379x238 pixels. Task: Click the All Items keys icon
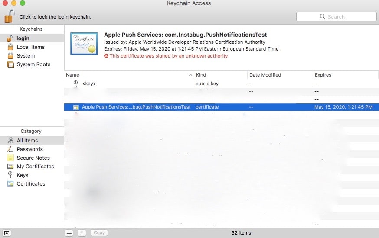pos(10,140)
